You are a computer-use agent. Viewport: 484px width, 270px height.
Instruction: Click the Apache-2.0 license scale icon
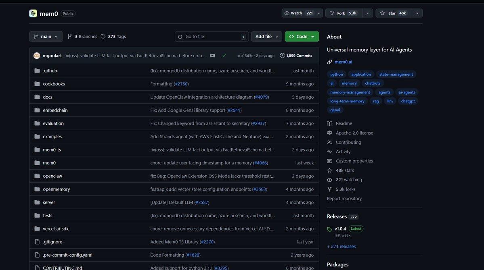click(330, 133)
